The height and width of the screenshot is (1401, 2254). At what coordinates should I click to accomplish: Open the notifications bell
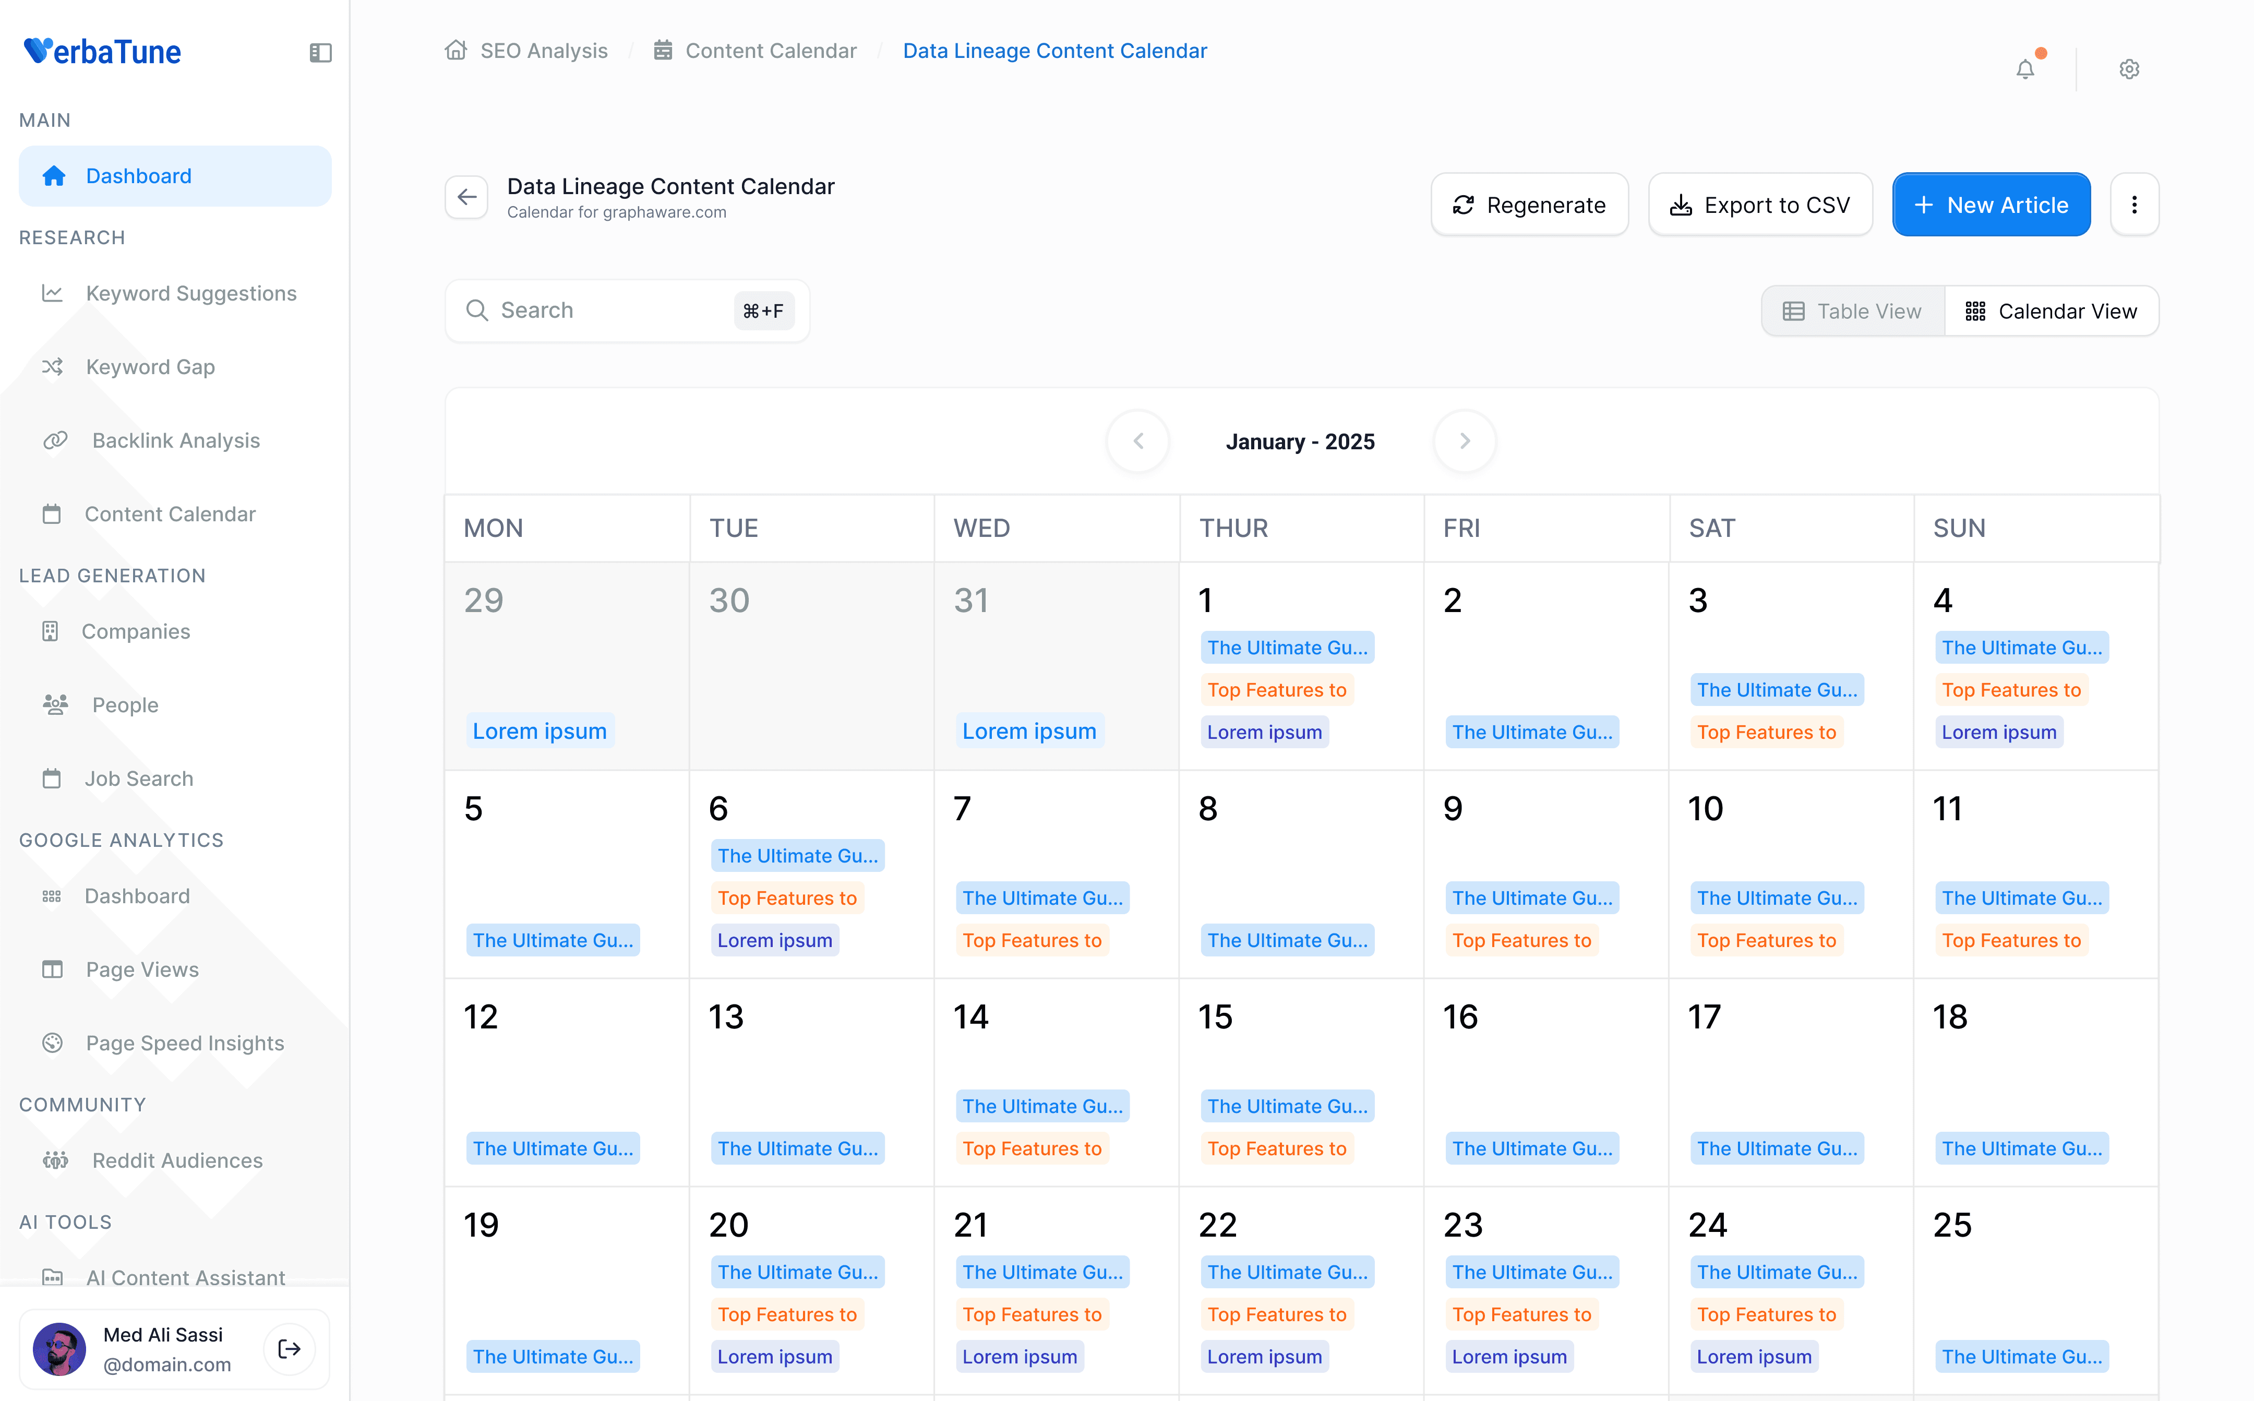[x=2025, y=68]
